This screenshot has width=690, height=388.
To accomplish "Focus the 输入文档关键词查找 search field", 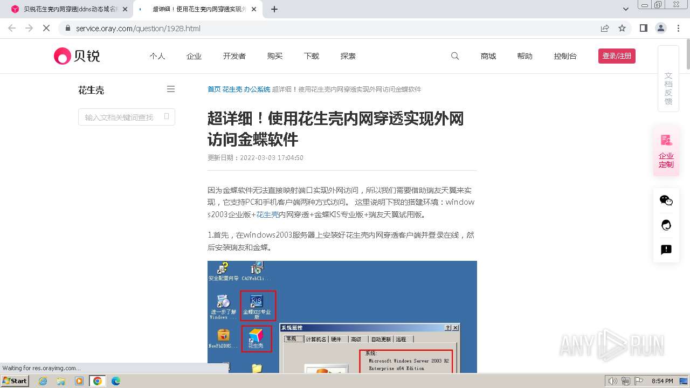I will click(127, 117).
